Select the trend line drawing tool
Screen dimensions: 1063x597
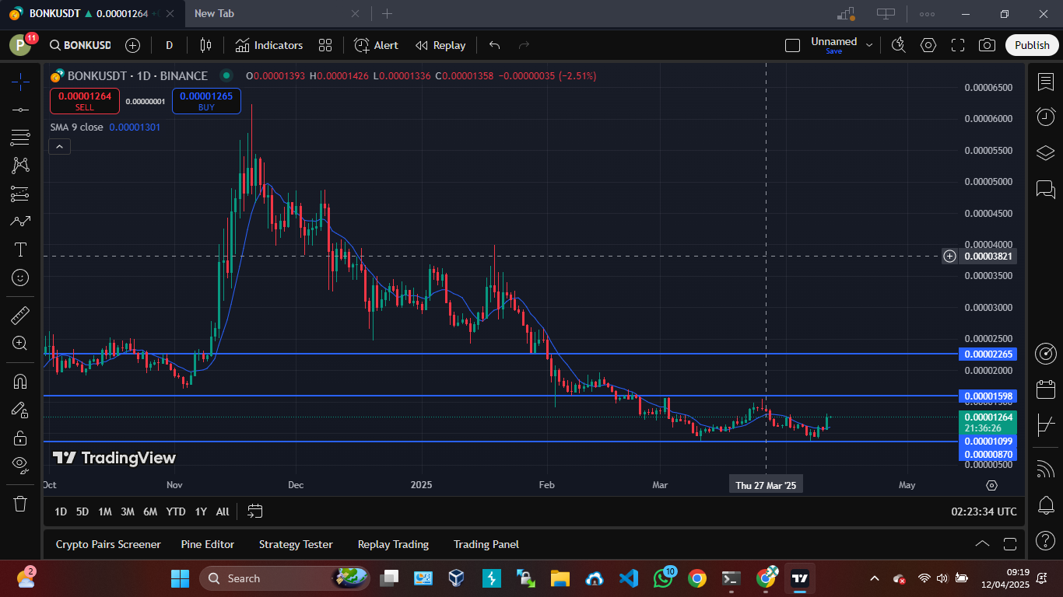20,110
